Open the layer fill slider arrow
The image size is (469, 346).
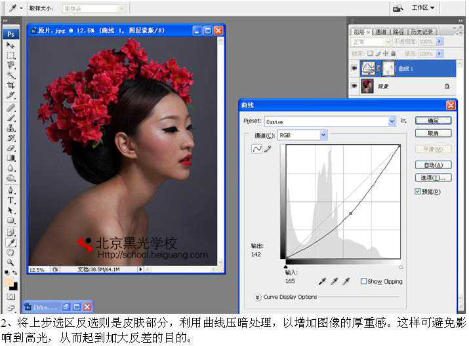(x=439, y=54)
